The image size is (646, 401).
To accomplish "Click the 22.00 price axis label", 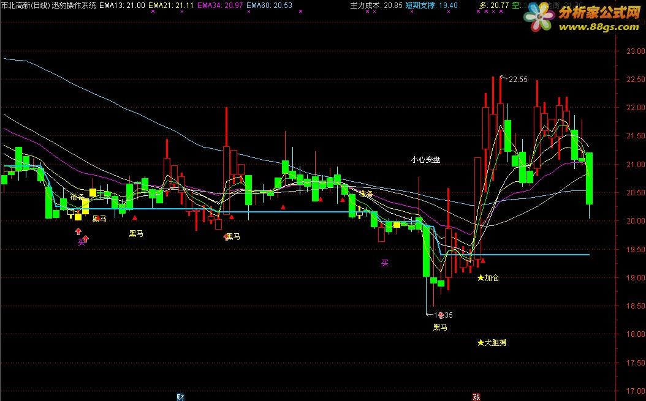I will coord(636,108).
